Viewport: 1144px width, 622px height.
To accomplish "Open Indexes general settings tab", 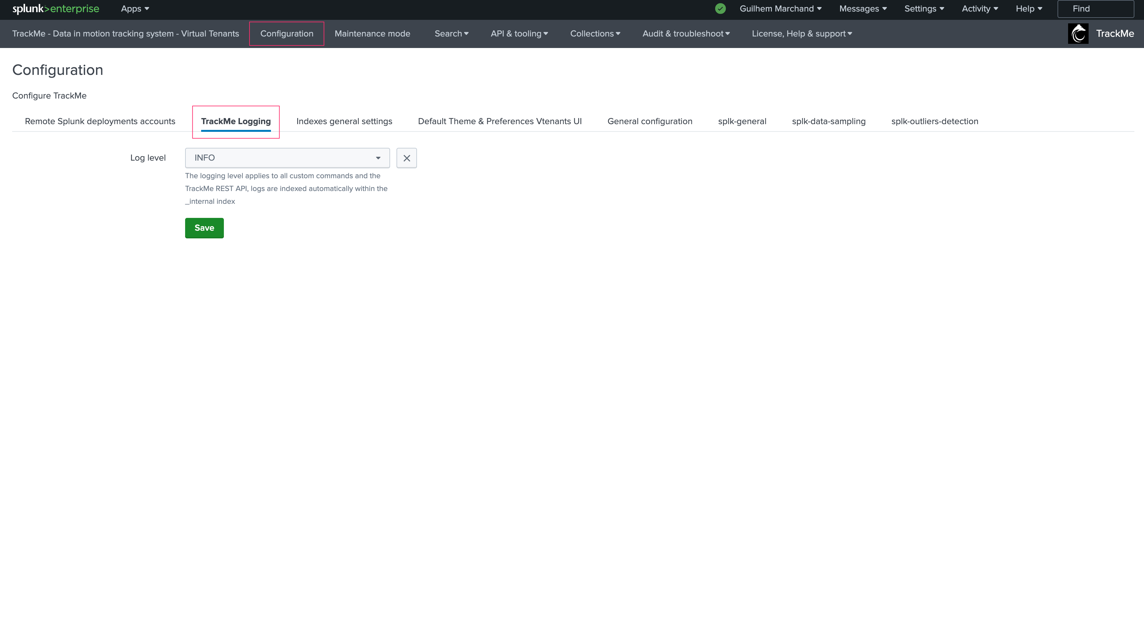I will click(x=344, y=121).
